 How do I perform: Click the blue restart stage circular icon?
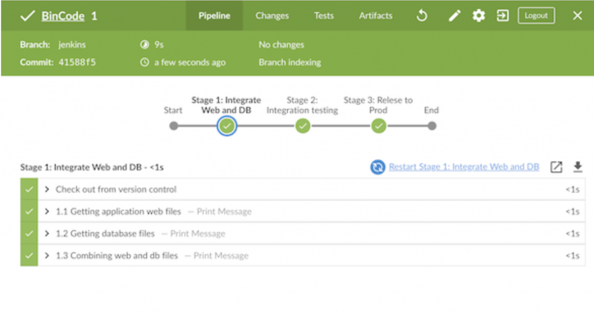tap(377, 167)
